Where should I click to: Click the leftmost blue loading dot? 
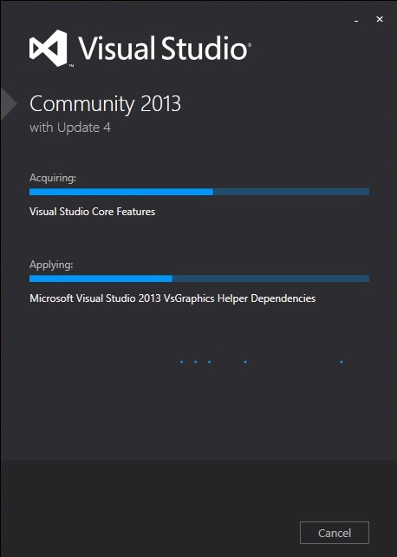182,362
